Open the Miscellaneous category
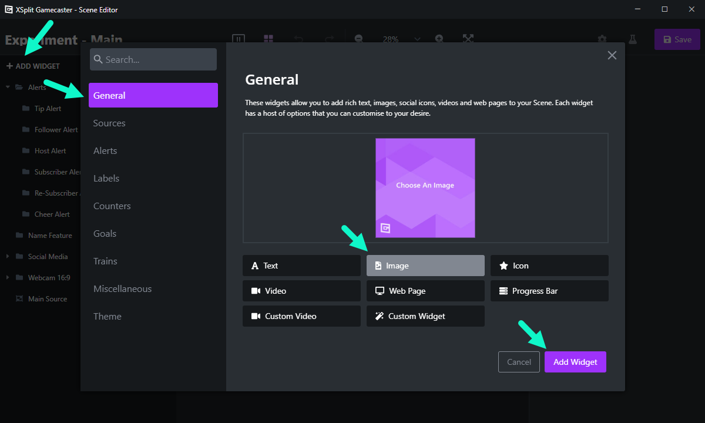The image size is (705, 423). point(122,289)
